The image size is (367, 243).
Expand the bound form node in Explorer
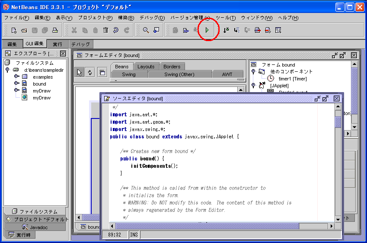(x=16, y=83)
